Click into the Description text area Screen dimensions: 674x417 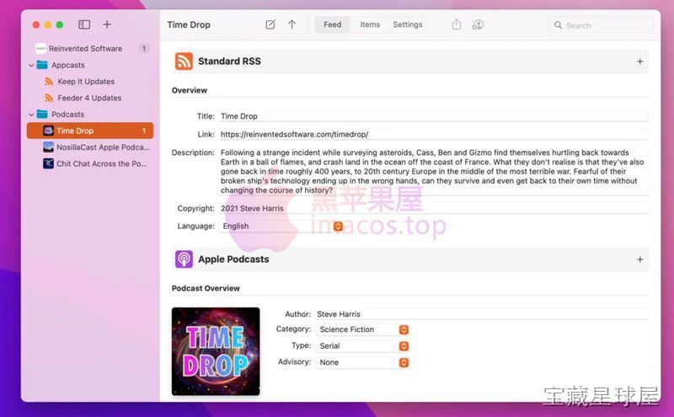pyautogui.click(x=433, y=171)
